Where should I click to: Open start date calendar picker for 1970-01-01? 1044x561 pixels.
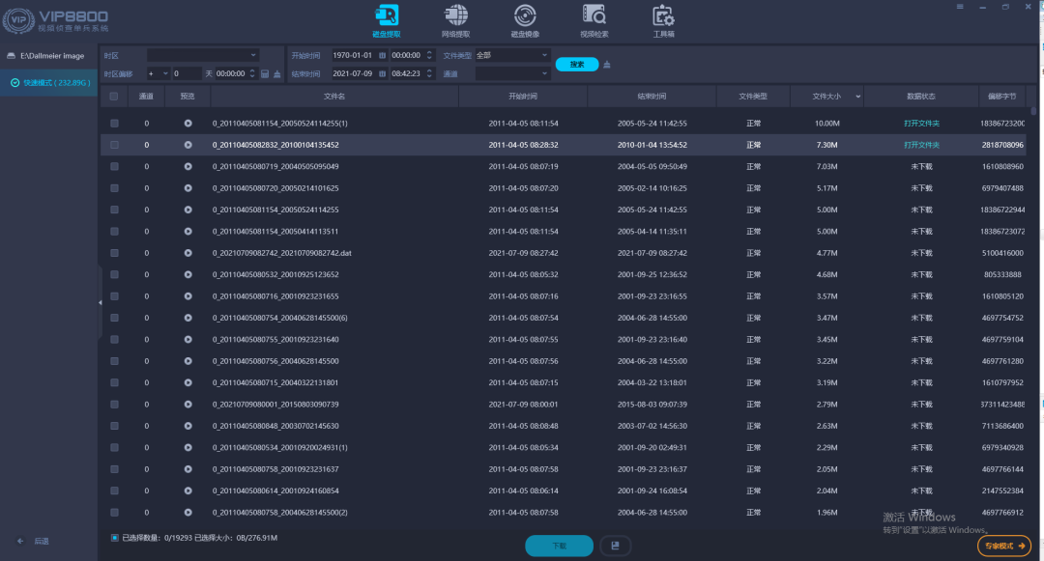point(382,55)
